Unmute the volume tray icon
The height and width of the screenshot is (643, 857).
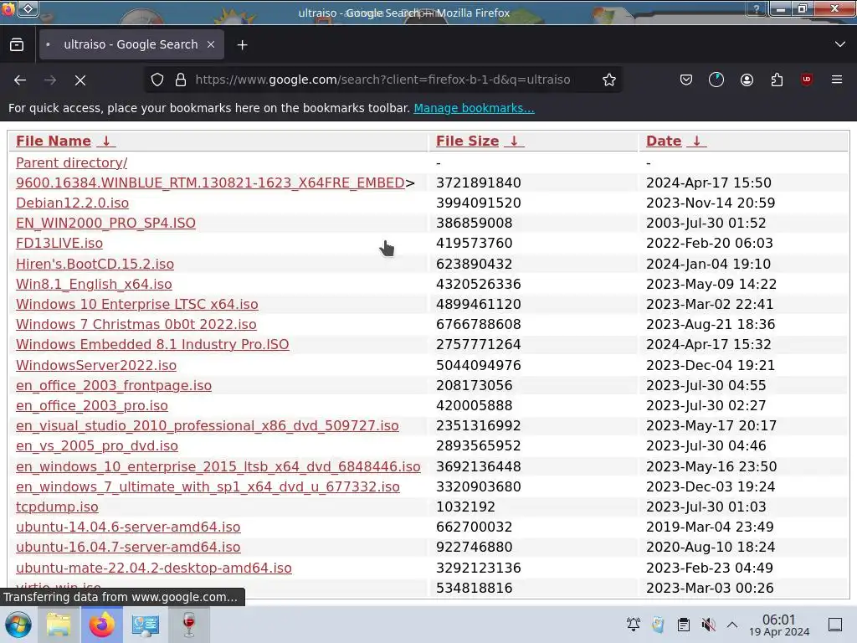(x=708, y=625)
